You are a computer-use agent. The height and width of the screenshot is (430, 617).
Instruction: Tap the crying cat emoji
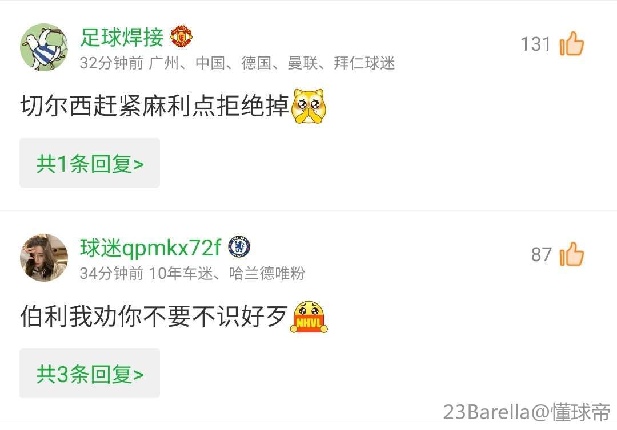(x=309, y=107)
